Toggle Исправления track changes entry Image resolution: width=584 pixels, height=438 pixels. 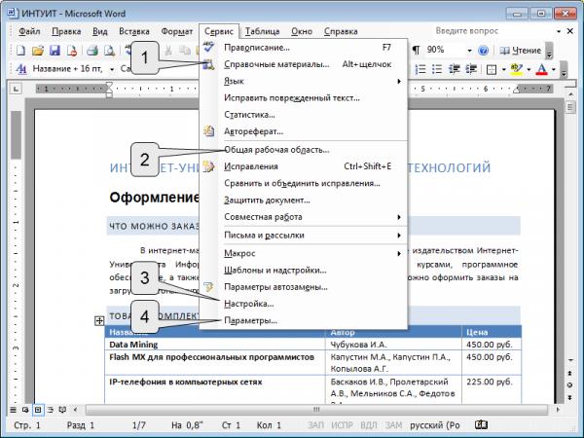303,166
